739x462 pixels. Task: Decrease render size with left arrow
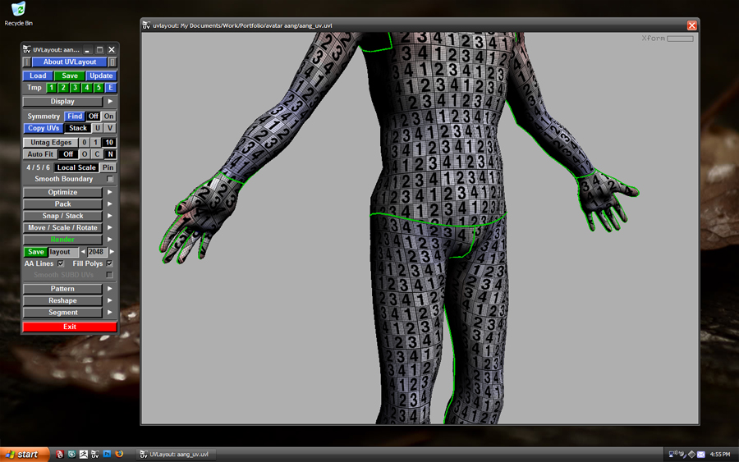[x=83, y=252]
